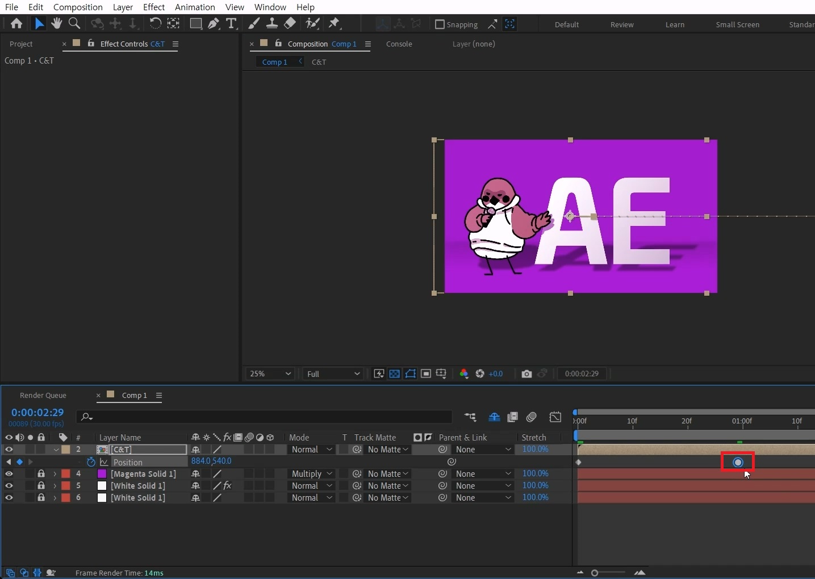Hide the C&T layer eye

(9, 450)
